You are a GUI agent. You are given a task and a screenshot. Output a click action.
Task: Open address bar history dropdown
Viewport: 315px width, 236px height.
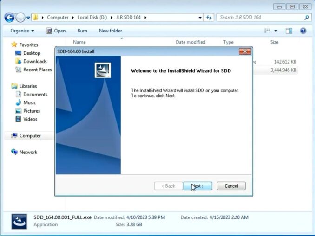(200, 18)
